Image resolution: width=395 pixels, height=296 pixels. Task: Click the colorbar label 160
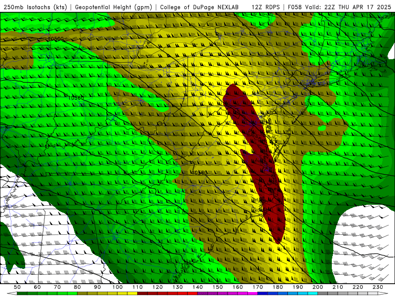238,287
